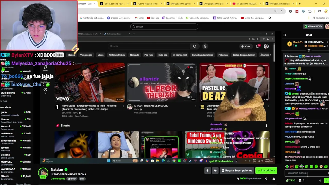This screenshot has height=185, width=329.
Task: Open the zoom magnifier icon in address bar
Action: (x=276, y=11)
